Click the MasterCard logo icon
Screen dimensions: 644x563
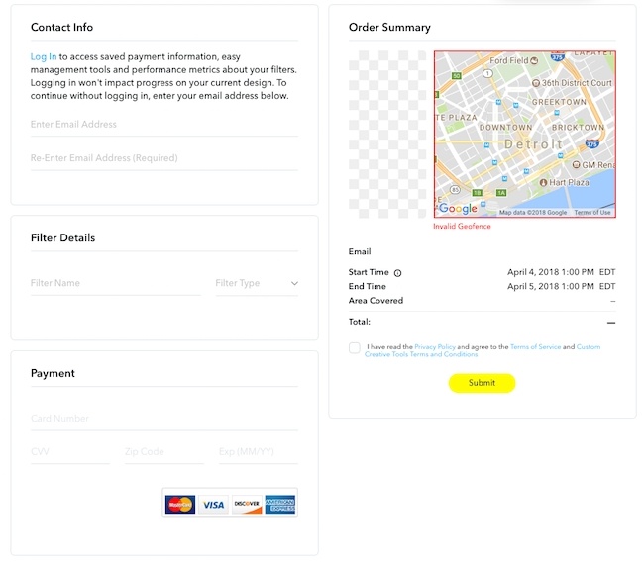(180, 505)
